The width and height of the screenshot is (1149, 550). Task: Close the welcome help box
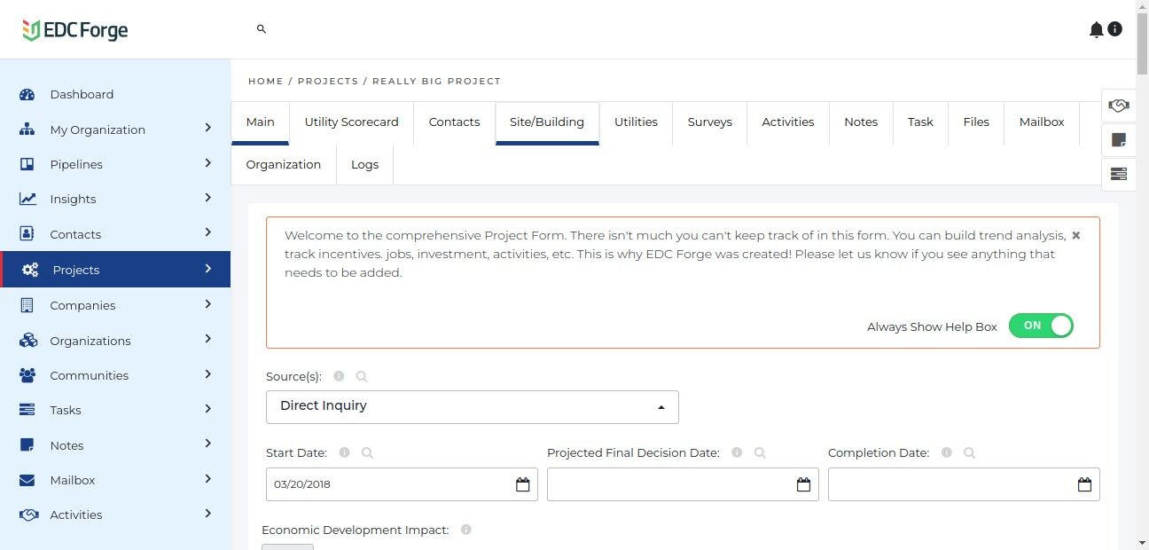[1075, 235]
